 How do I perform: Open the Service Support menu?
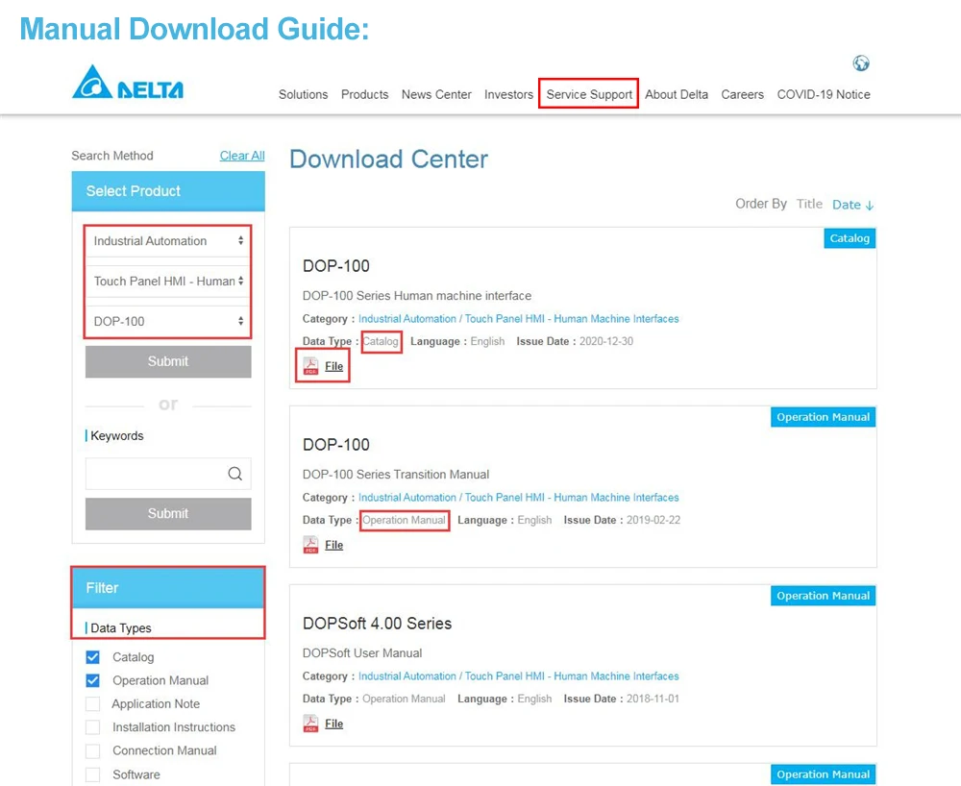click(x=589, y=94)
